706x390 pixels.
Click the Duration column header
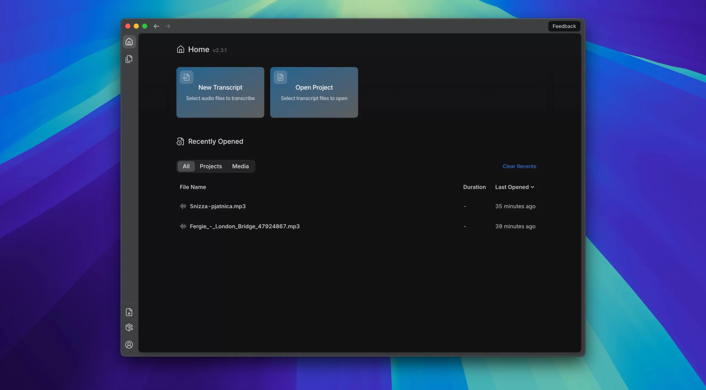(474, 187)
